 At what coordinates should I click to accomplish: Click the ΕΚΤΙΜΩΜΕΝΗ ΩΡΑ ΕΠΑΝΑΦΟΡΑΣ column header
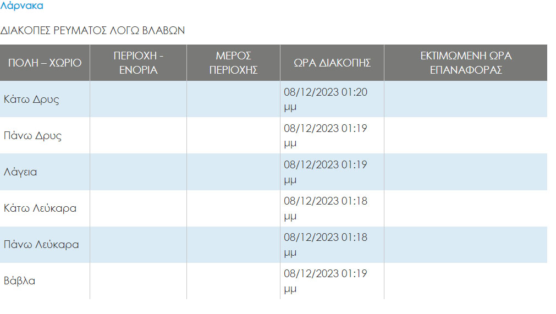tap(466, 63)
